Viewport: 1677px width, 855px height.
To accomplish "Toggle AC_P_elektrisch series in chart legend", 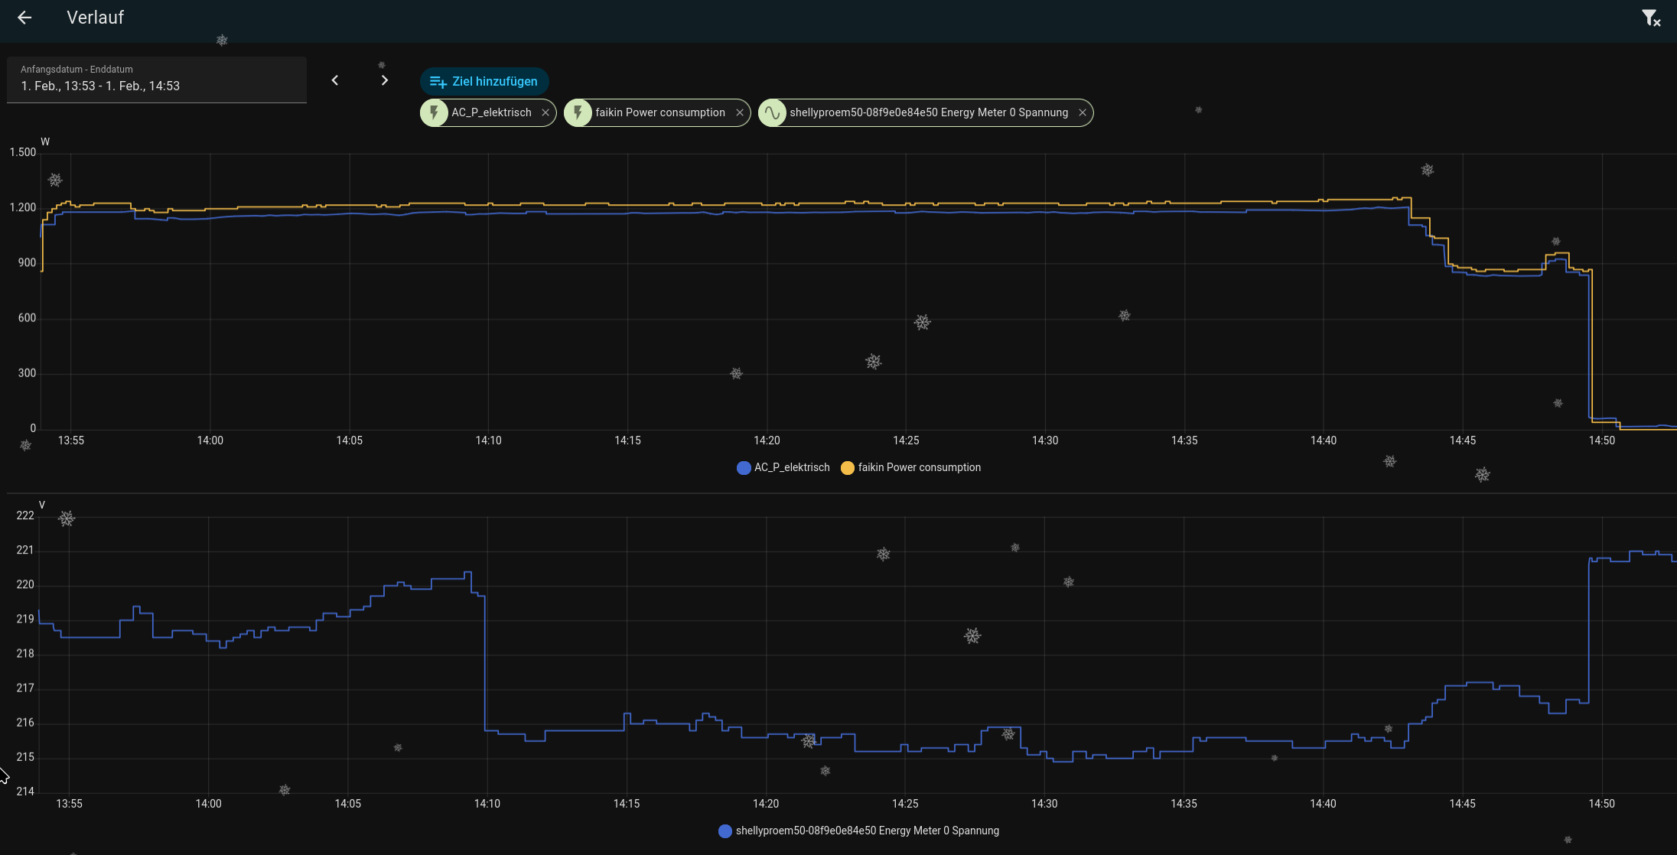I will pos(783,467).
